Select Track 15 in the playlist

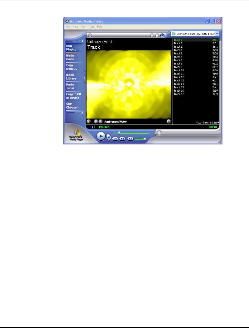196,87
